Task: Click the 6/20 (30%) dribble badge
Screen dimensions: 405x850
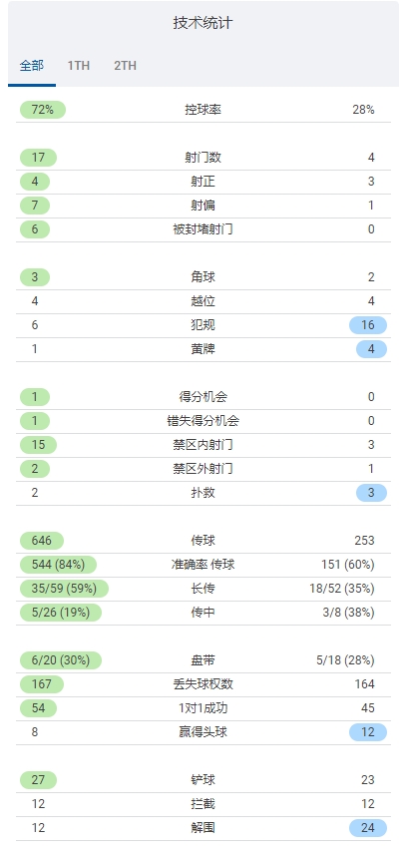Action: coord(61,660)
